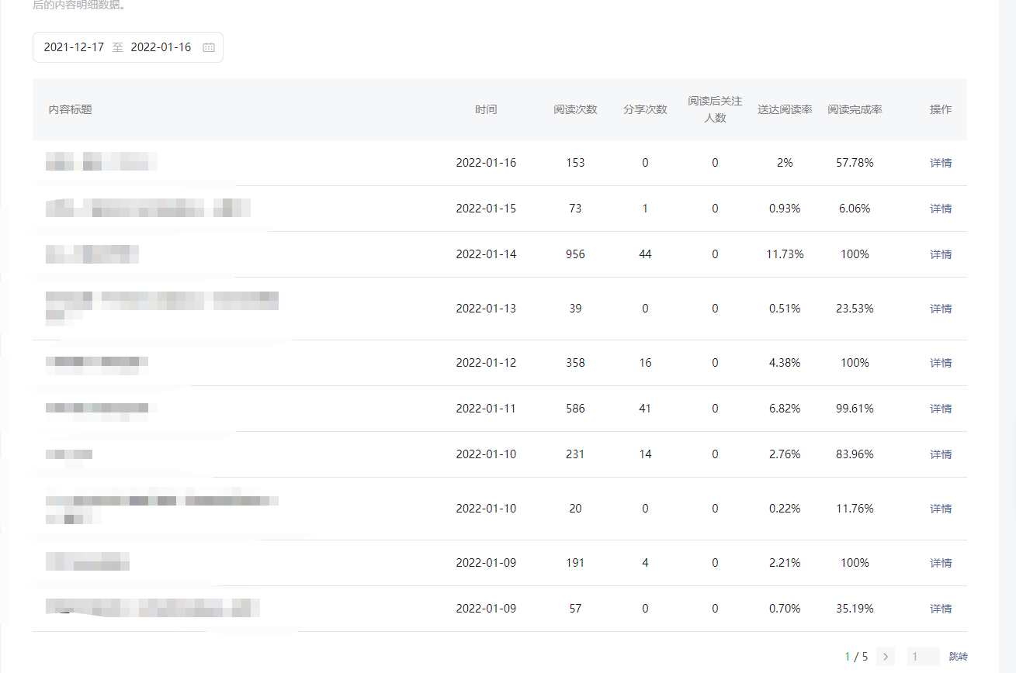Open 详情 for article with 586 reads
The width and height of the screenshot is (1016, 673).
click(941, 409)
